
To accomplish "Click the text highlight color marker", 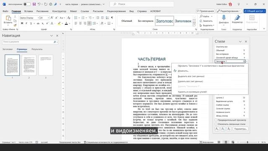I will (59, 23).
